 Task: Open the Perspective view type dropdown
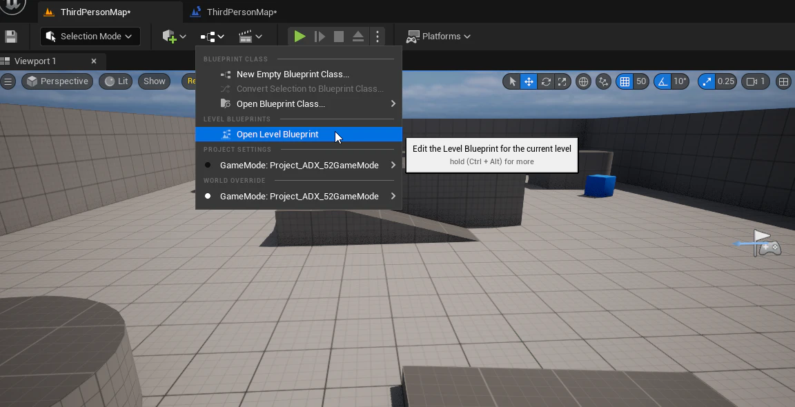pyautogui.click(x=57, y=81)
